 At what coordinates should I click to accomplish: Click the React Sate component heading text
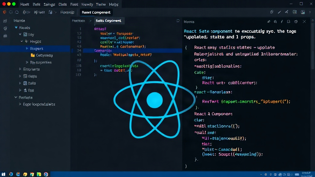208,31
